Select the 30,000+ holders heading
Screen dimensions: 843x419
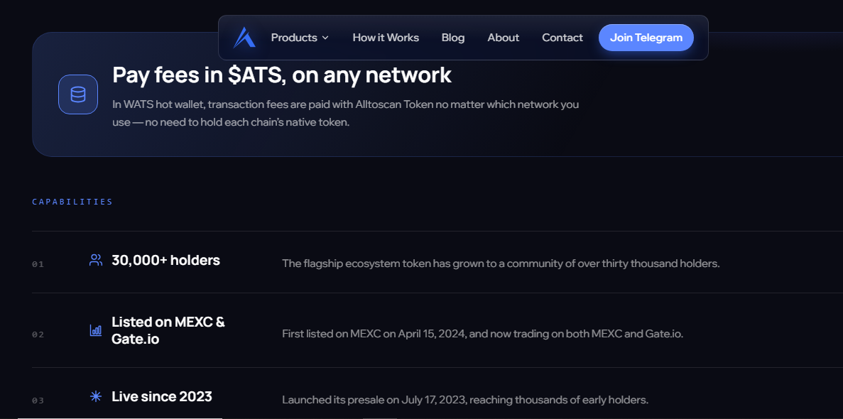tap(165, 261)
